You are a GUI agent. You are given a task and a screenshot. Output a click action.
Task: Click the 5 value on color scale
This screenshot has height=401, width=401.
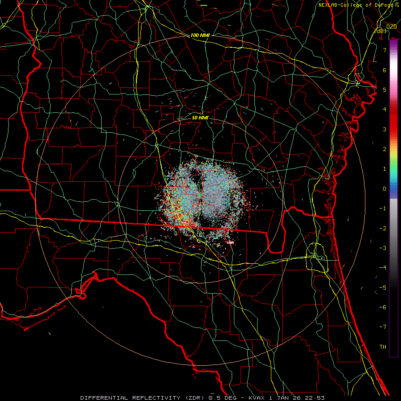point(385,90)
